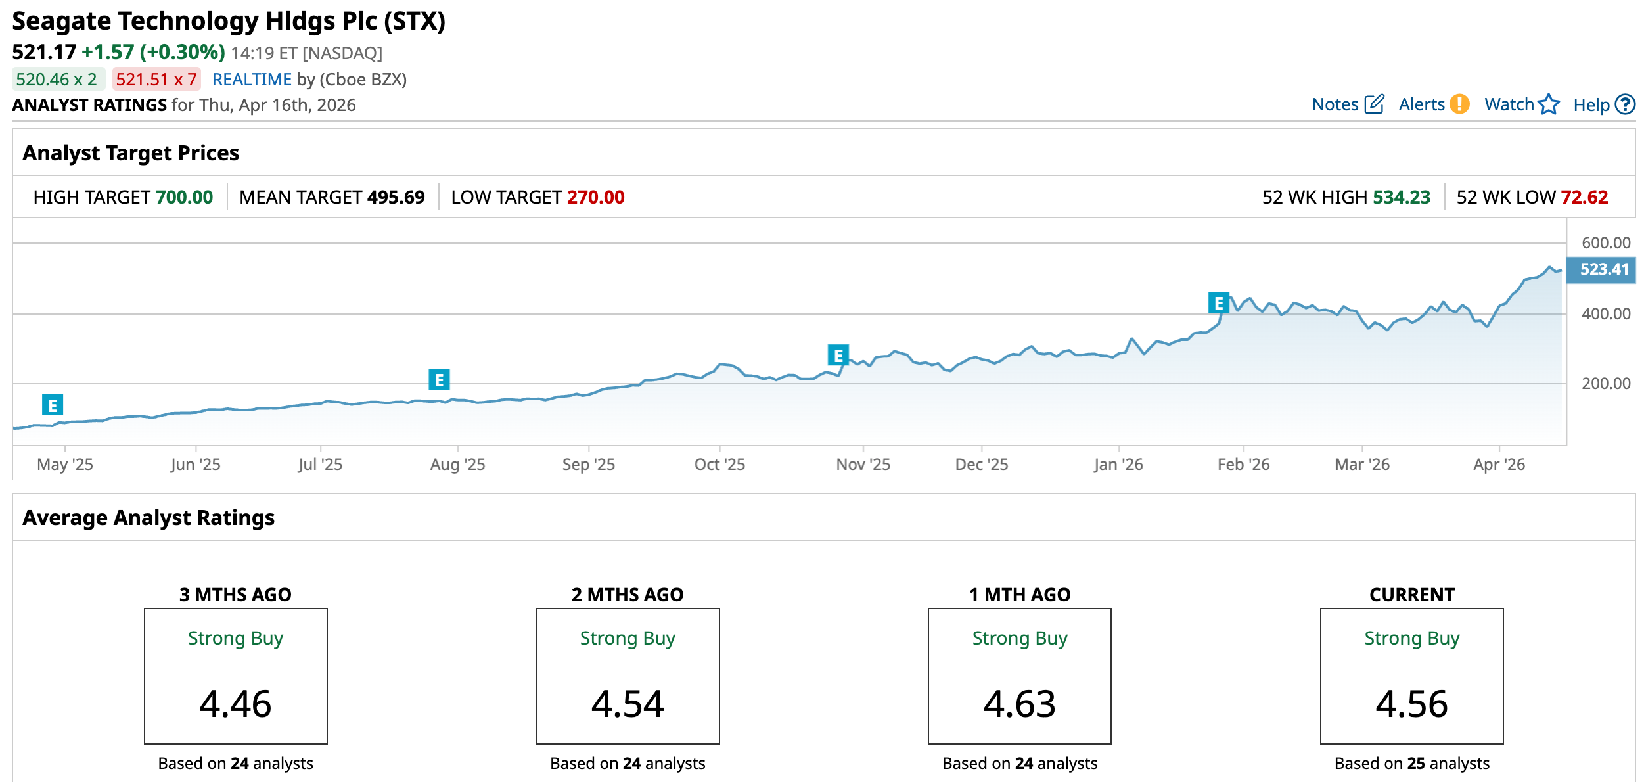Click the Feb '26 earnings E marker

point(1218,303)
